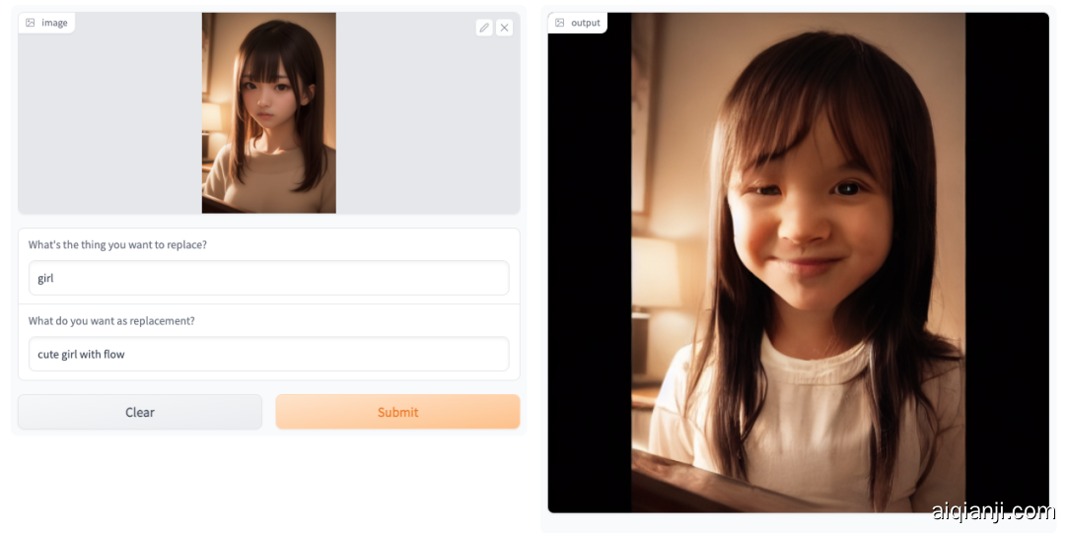Click the picture icon beside the output label
1065x533 pixels.
tap(560, 23)
